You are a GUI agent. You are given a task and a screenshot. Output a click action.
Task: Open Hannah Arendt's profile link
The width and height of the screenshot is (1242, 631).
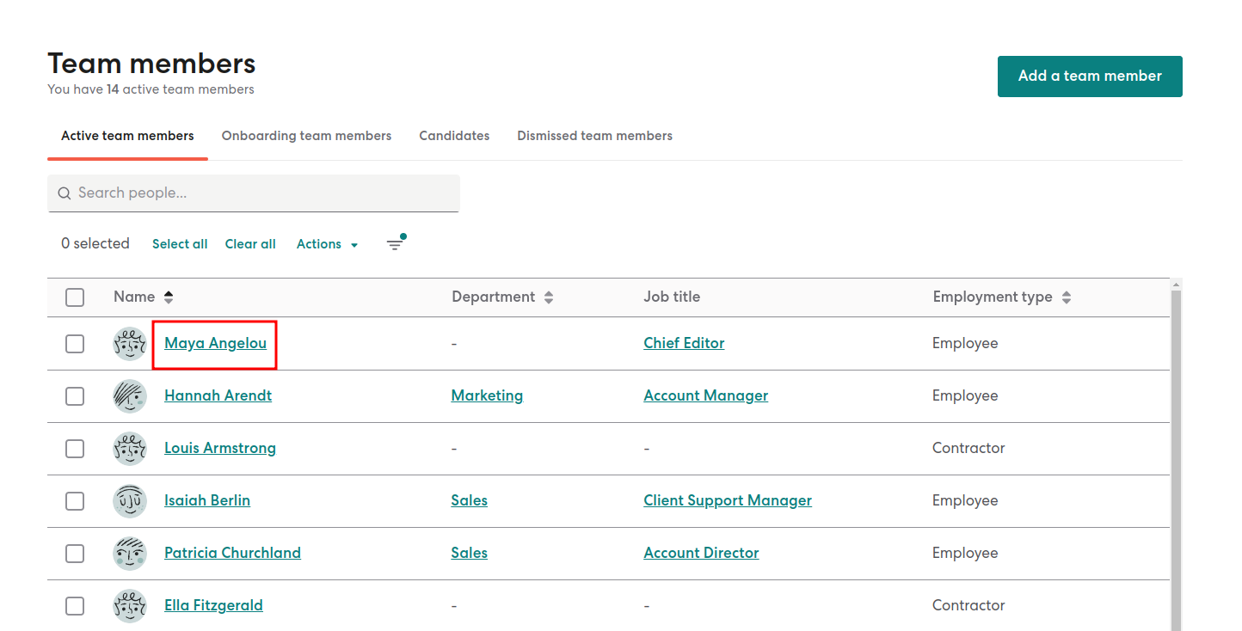click(218, 395)
